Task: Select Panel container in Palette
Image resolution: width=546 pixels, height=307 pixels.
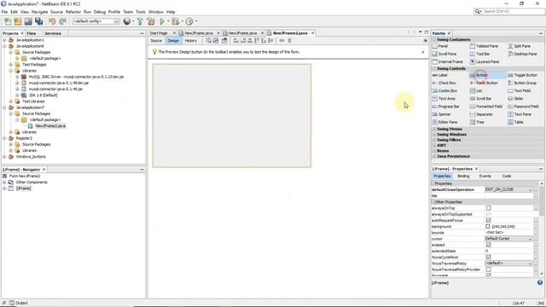Action: (x=440, y=46)
